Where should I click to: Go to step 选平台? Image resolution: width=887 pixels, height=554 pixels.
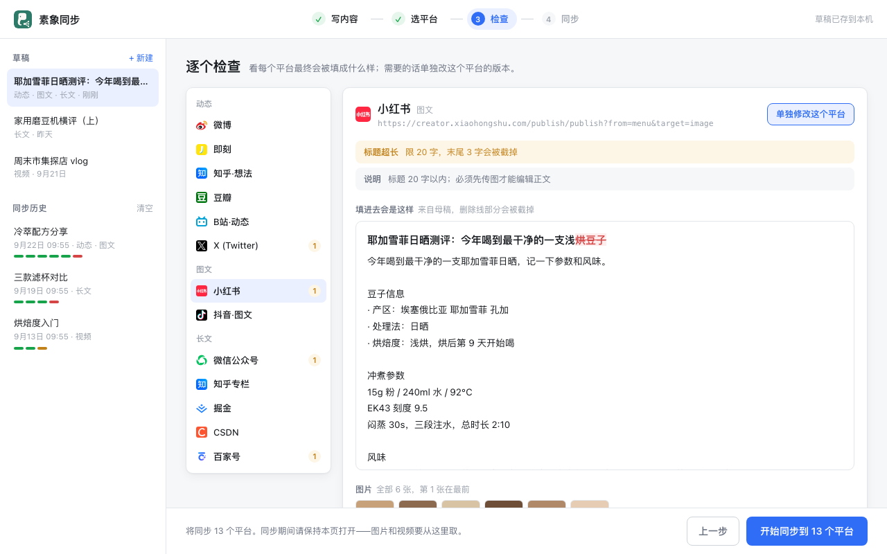coord(416,19)
